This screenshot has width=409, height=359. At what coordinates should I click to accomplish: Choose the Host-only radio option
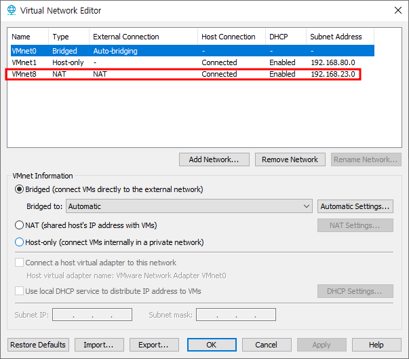point(19,242)
